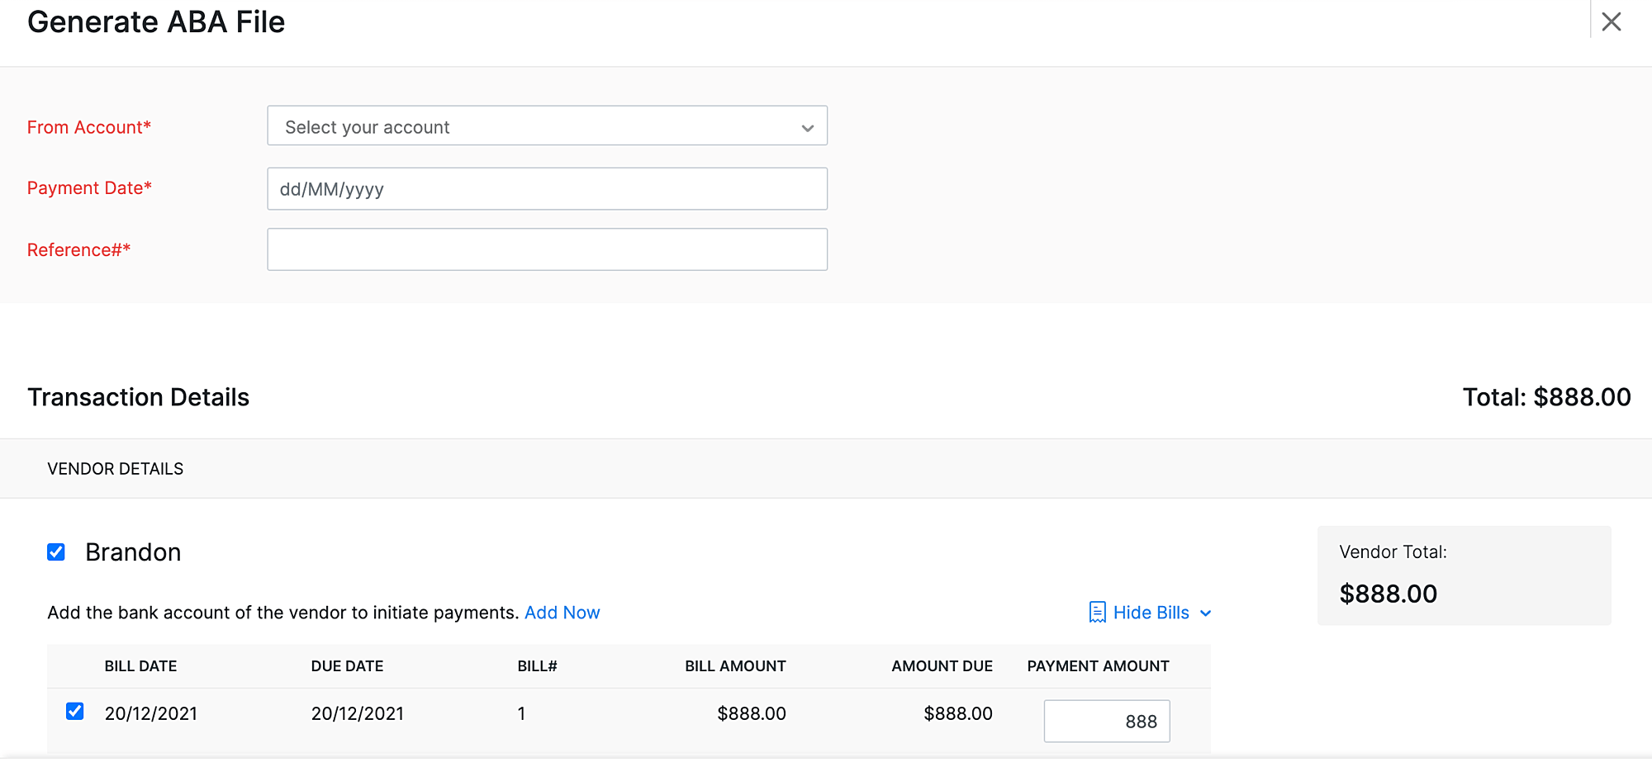The image size is (1652, 767).
Task: Click the bill receipt icon beside Hide Bills
Action: [x=1097, y=612]
